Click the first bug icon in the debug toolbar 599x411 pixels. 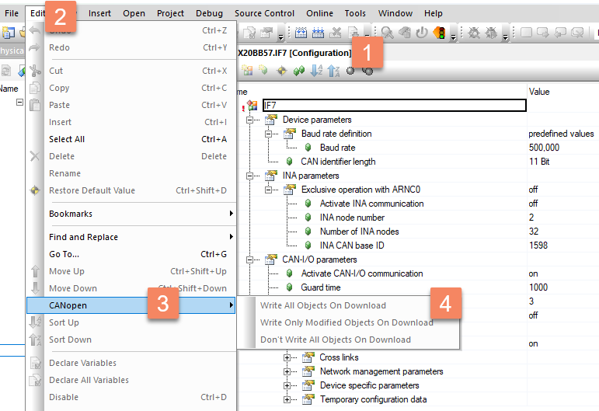click(x=474, y=33)
